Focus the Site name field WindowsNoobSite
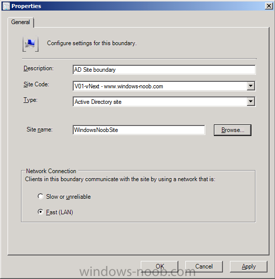 (x=139, y=130)
